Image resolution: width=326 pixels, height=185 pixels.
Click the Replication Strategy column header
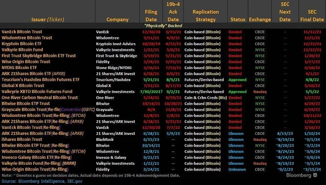click(x=206, y=16)
